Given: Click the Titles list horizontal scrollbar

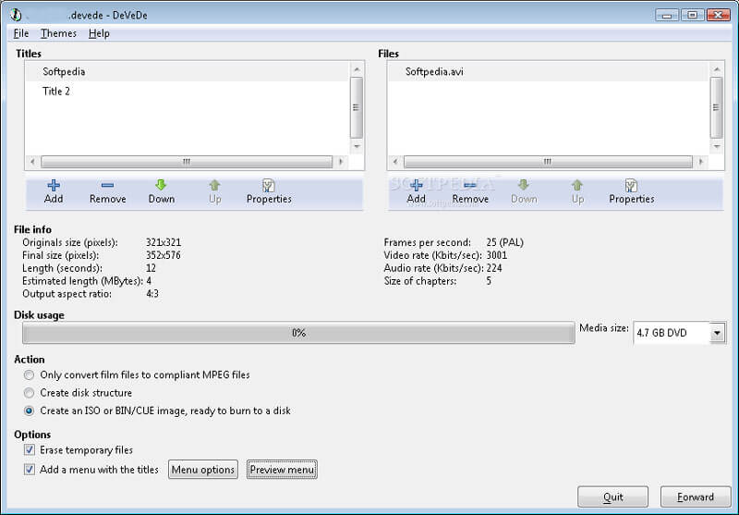Looking at the screenshot, I should tap(186, 162).
